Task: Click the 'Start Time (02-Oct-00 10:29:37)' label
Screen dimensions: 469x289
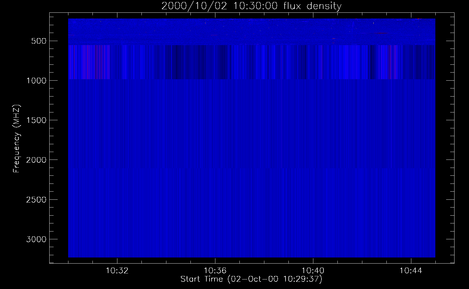Action: point(251,279)
